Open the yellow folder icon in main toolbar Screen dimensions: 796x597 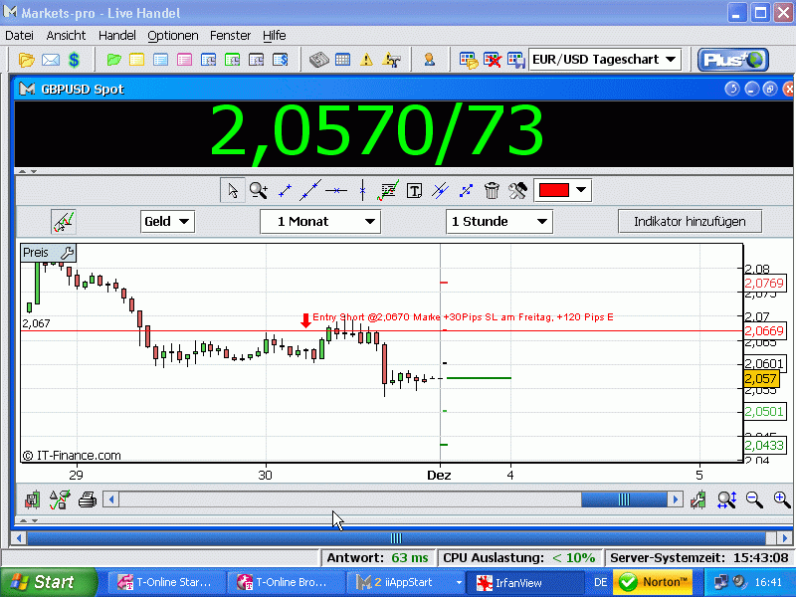pyautogui.click(x=27, y=60)
